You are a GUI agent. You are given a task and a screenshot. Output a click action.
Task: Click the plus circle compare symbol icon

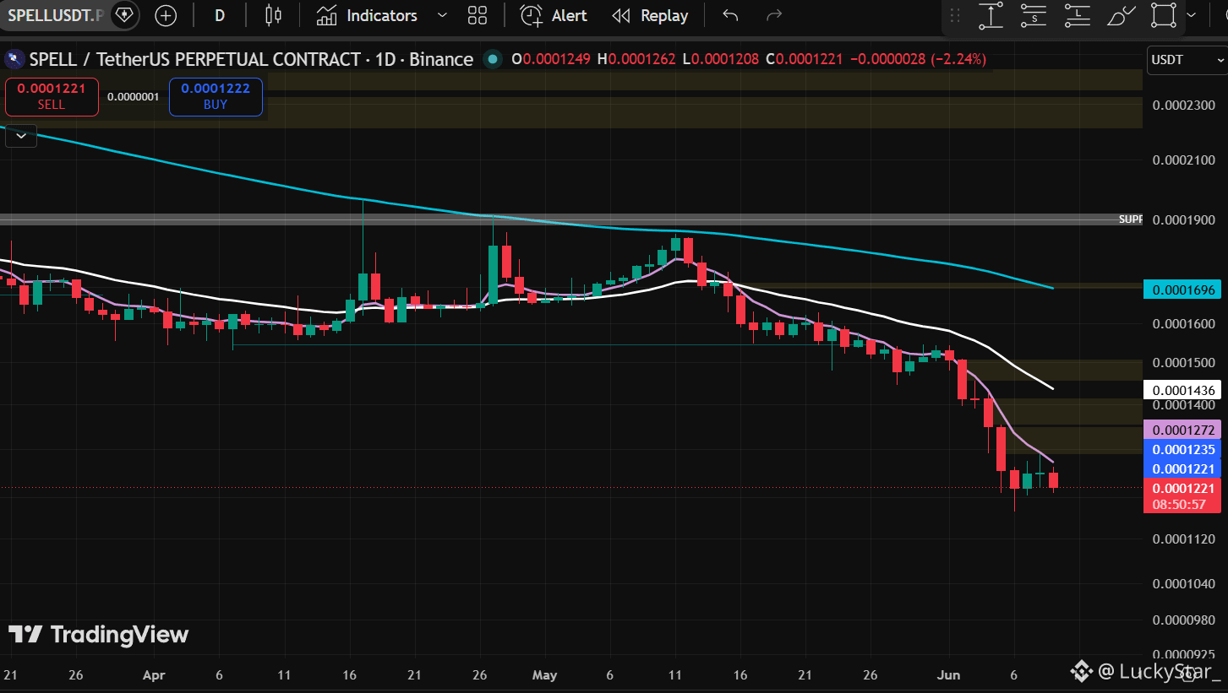tap(166, 15)
